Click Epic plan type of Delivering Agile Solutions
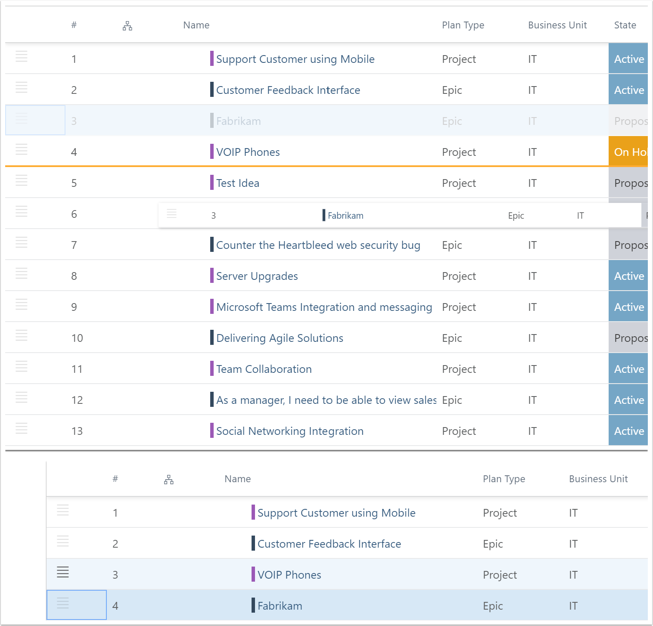This screenshot has width=653, height=626. (452, 338)
